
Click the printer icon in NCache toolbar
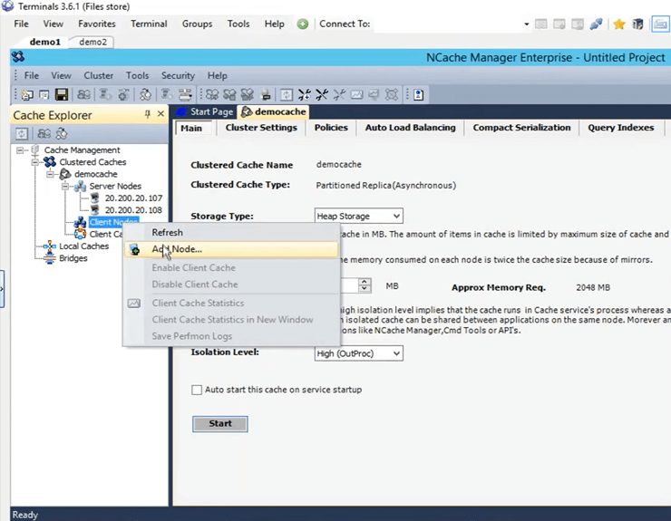[266, 94]
